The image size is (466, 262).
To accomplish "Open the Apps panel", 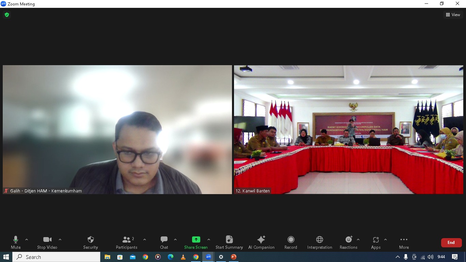I will pos(376,242).
